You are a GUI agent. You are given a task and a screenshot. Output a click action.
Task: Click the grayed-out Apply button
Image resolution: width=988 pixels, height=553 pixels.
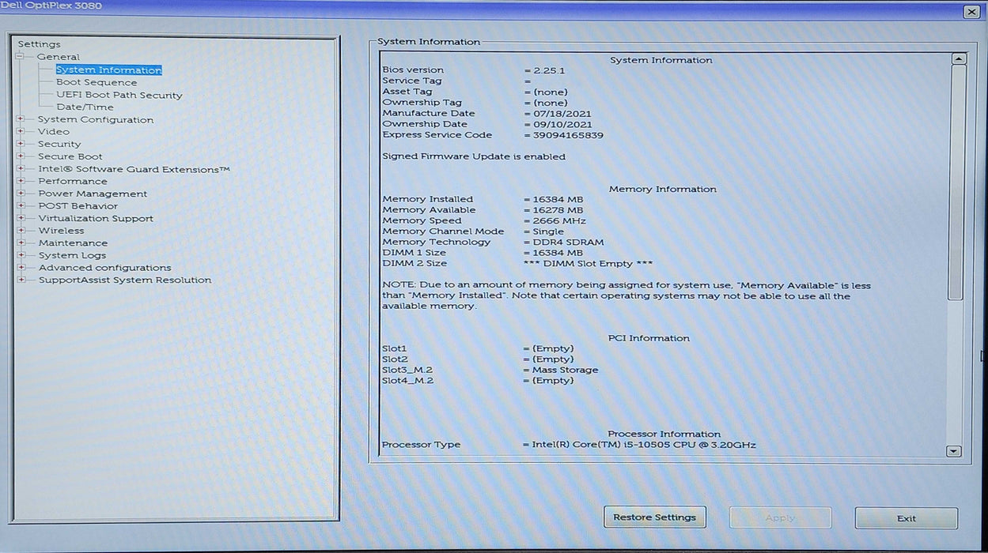point(780,517)
